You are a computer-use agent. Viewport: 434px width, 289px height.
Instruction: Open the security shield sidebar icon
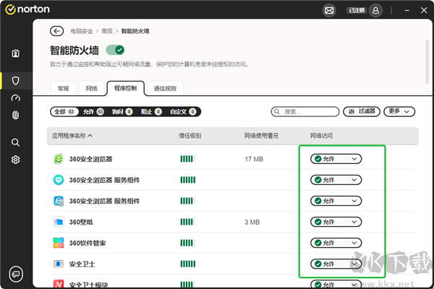coord(15,79)
